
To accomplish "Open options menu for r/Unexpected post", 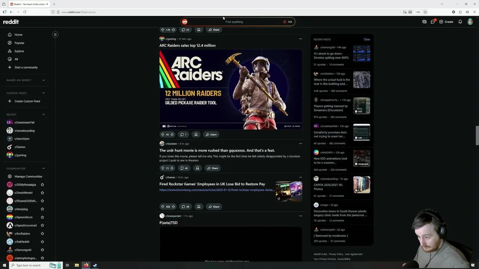I will coord(300,216).
